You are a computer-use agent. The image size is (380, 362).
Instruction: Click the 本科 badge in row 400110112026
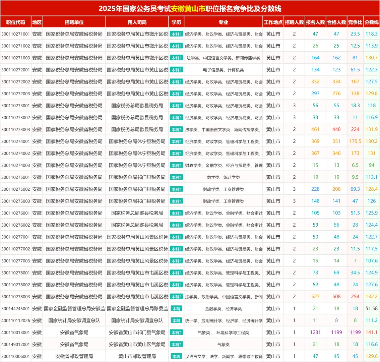click(x=176, y=320)
